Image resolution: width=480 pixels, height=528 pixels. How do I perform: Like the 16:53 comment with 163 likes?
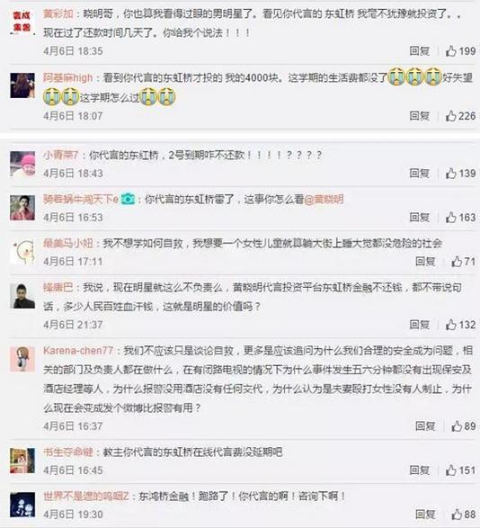tap(451, 218)
